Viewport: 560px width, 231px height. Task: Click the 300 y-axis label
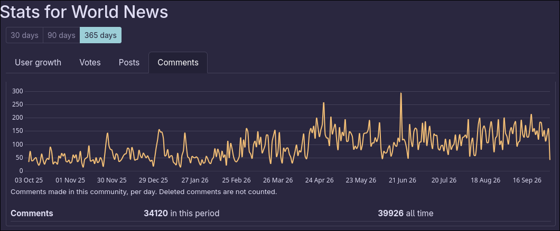17,91
